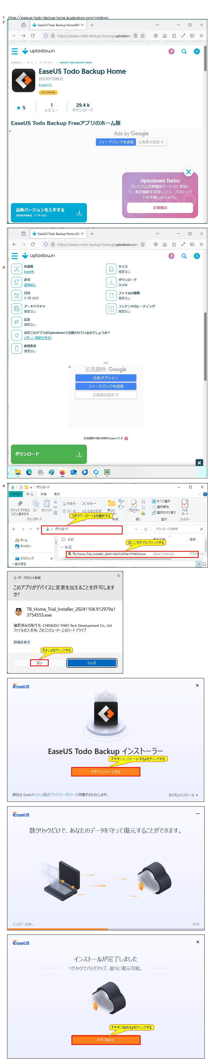
Task: Bookmark the page with the star in the first browser
Action: point(143,36)
